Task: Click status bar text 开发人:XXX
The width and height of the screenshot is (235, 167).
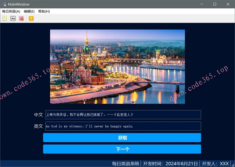Action: click(215, 163)
